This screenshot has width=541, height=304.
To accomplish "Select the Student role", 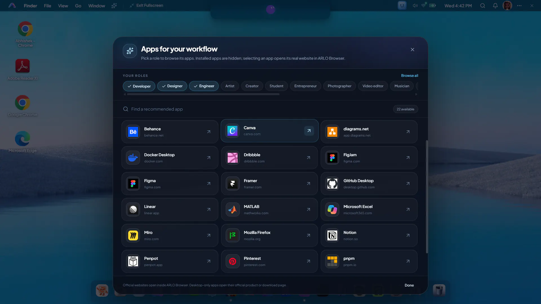I will [x=276, y=86].
